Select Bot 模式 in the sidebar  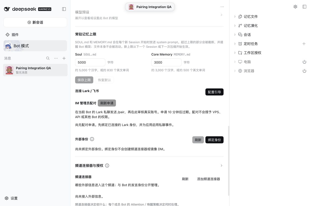tap(35, 46)
